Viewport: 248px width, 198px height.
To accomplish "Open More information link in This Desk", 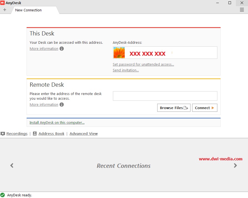I will pos(44,49).
